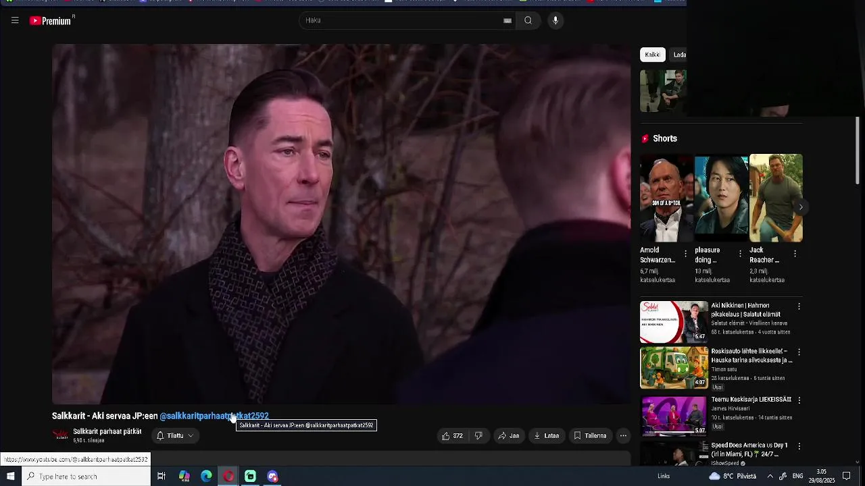Viewport: 865px width, 486px height.
Task: Open Task View on the taskbar
Action: (x=162, y=477)
